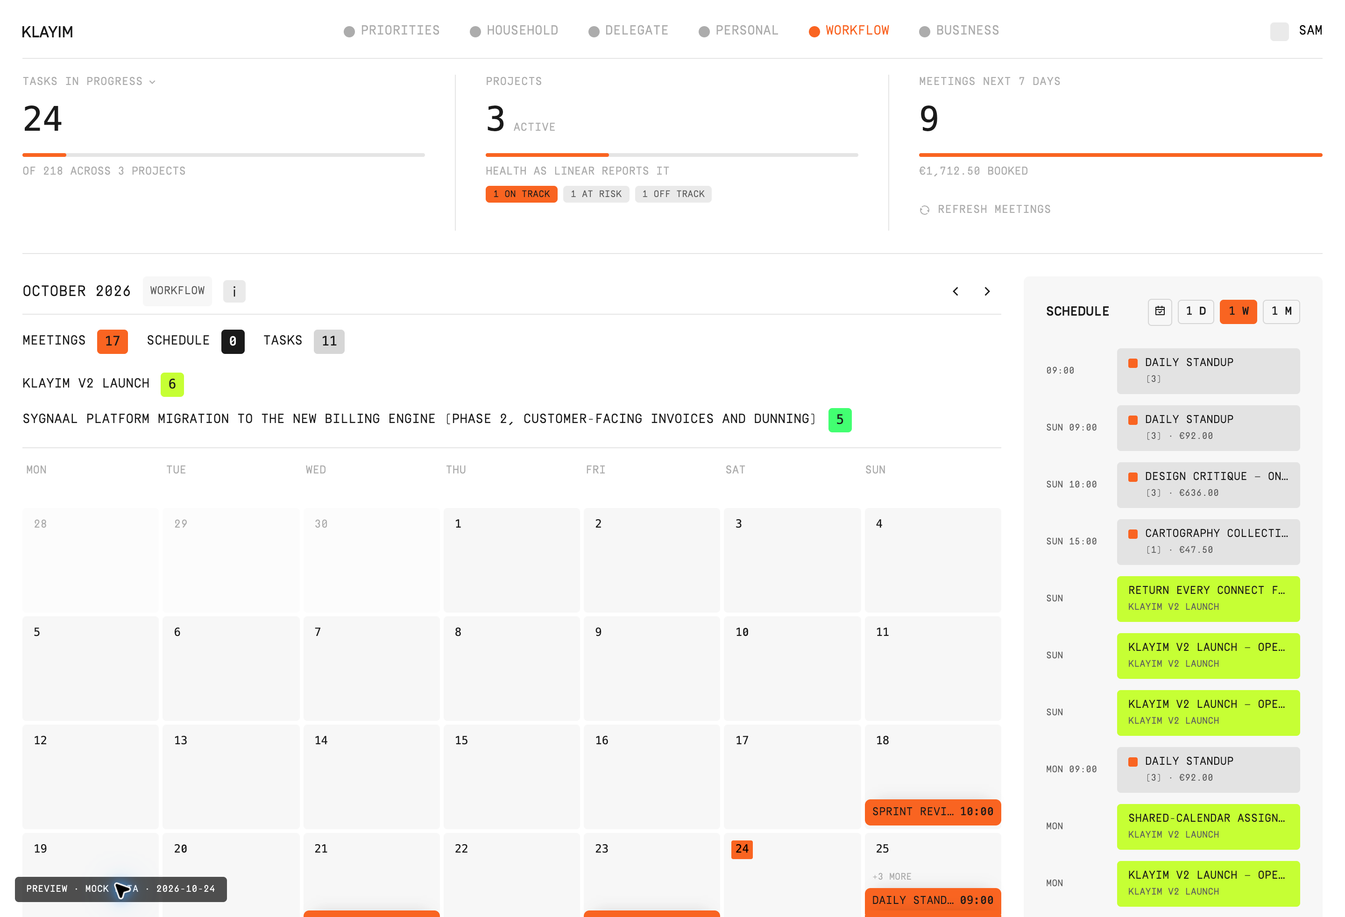Toggle the Sygnaal Platform Migration project filter
This screenshot has width=1345, height=917.
click(x=437, y=419)
